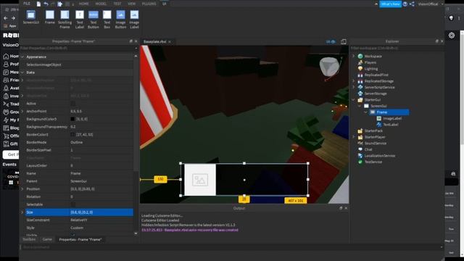
Task: Insert an Image Button element
Action: click(120, 20)
